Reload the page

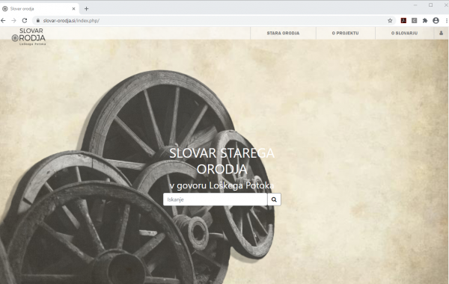coord(25,21)
